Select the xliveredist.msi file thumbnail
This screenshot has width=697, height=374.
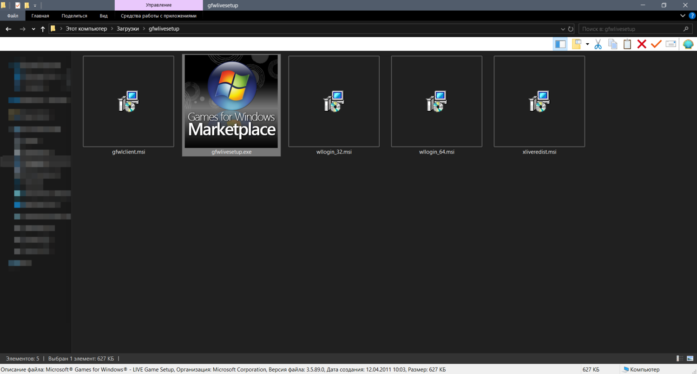pos(539,101)
